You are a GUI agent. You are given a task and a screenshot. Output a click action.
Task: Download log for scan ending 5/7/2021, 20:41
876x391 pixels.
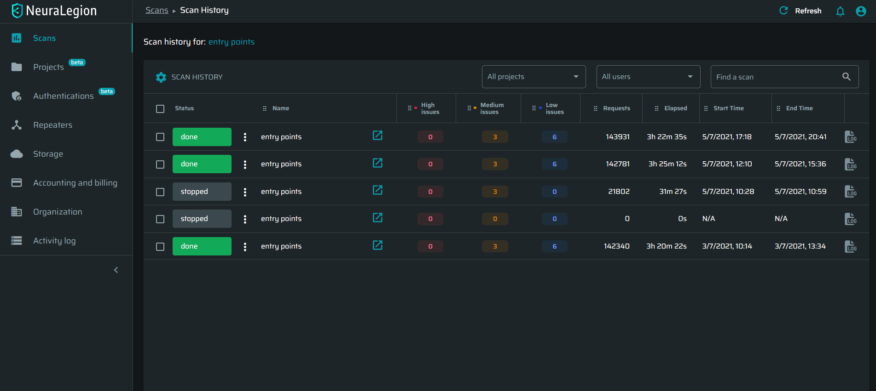pos(851,137)
